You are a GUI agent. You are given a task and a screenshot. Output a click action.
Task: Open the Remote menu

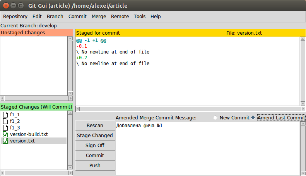tap(120, 17)
